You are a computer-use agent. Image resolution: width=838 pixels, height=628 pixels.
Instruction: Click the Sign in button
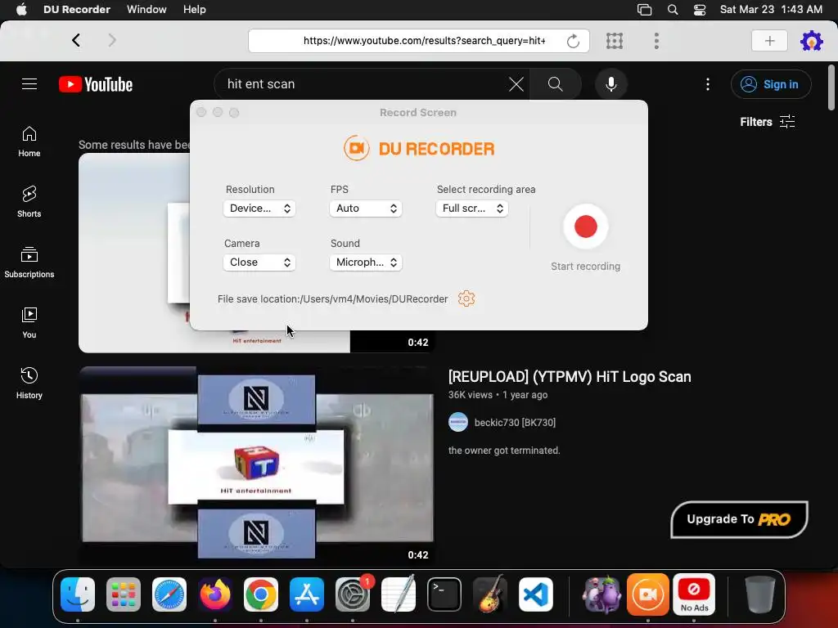[771, 84]
